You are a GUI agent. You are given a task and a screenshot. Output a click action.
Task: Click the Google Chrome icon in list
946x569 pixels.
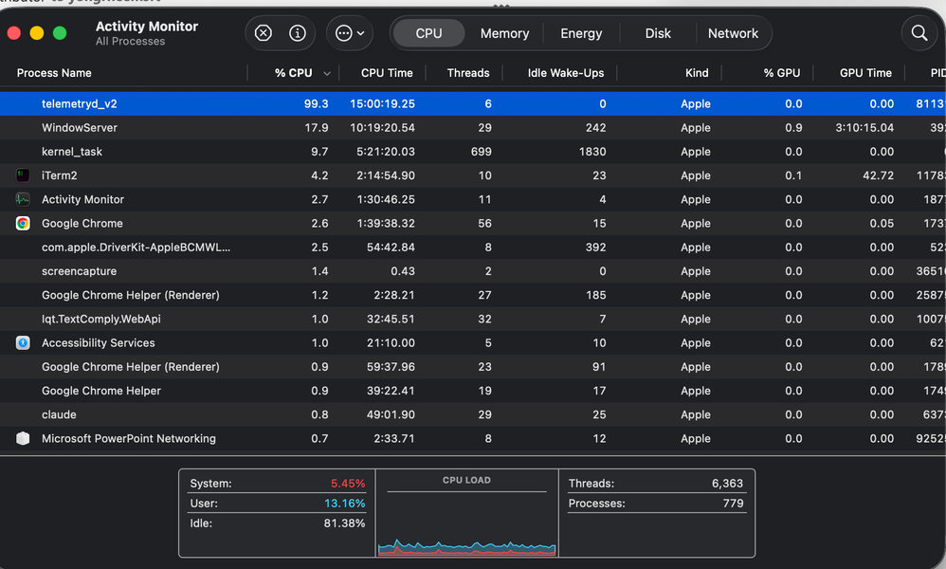(23, 224)
